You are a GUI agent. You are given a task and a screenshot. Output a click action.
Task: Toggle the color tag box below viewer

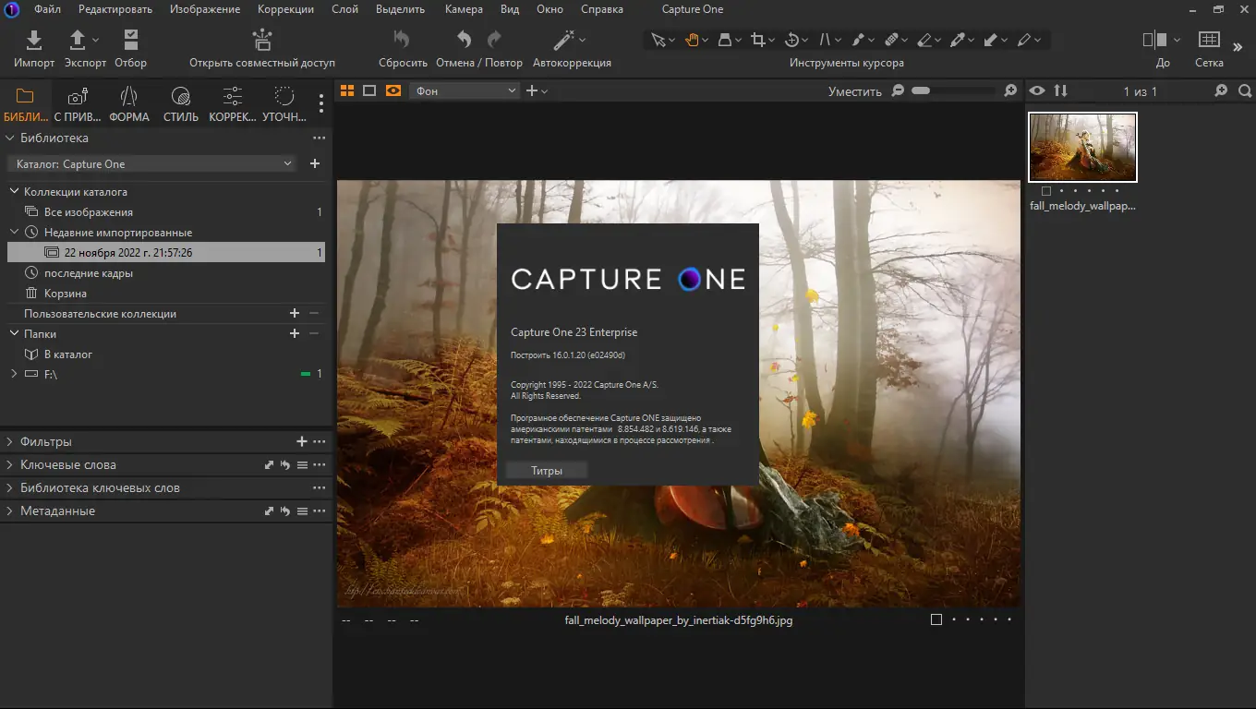(x=936, y=619)
